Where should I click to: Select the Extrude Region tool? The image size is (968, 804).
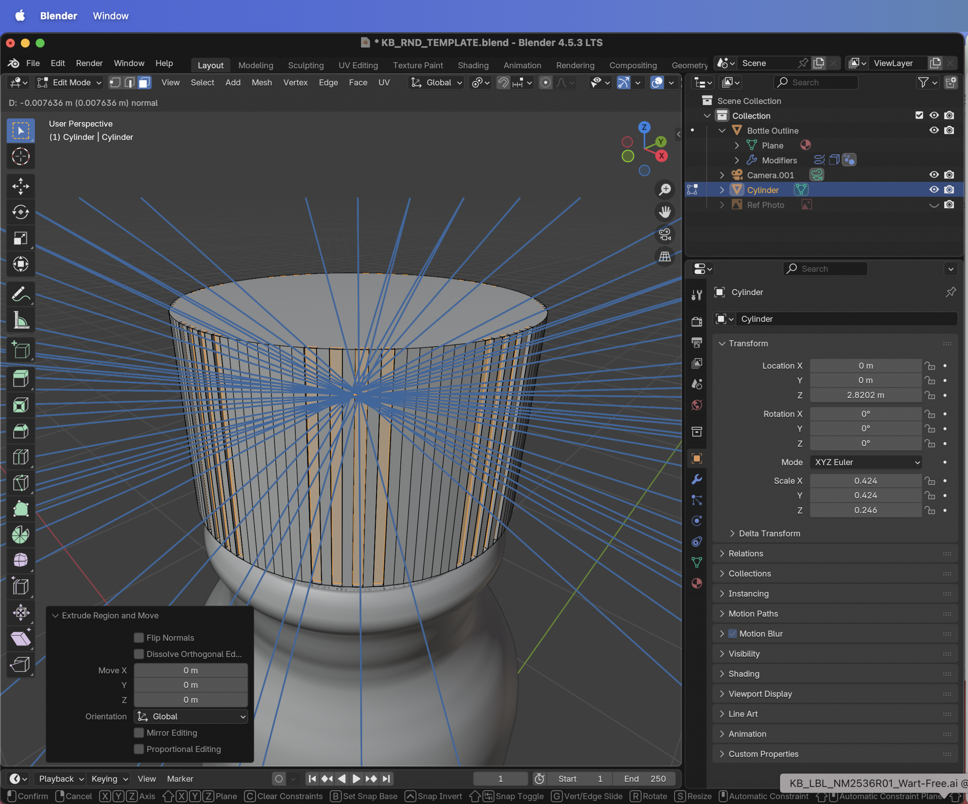pos(20,379)
